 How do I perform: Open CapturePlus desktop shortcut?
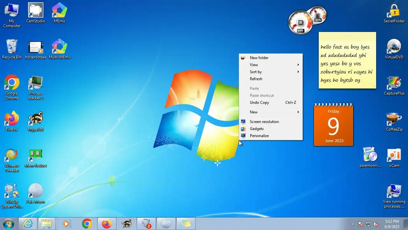[394, 86]
